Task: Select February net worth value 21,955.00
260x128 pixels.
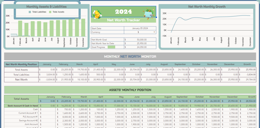Action: [63, 79]
